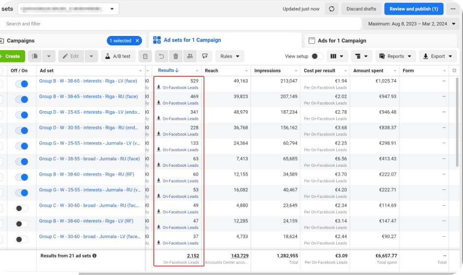Click the duplicate icon in the toolbar

36,56
